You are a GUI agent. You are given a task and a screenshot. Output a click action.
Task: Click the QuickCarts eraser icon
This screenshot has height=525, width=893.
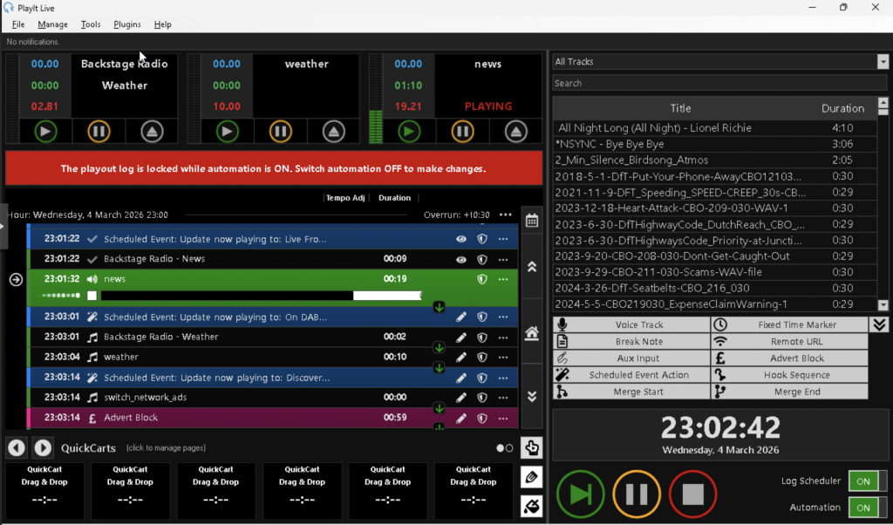point(531,505)
